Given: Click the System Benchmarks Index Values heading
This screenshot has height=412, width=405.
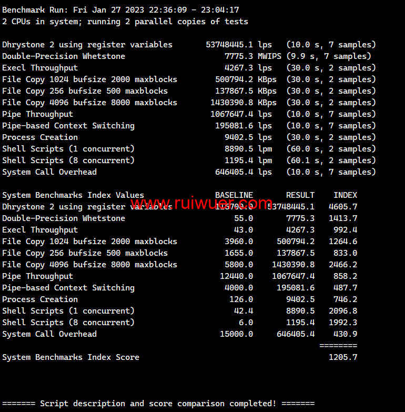Looking at the screenshot, I should (73, 195).
